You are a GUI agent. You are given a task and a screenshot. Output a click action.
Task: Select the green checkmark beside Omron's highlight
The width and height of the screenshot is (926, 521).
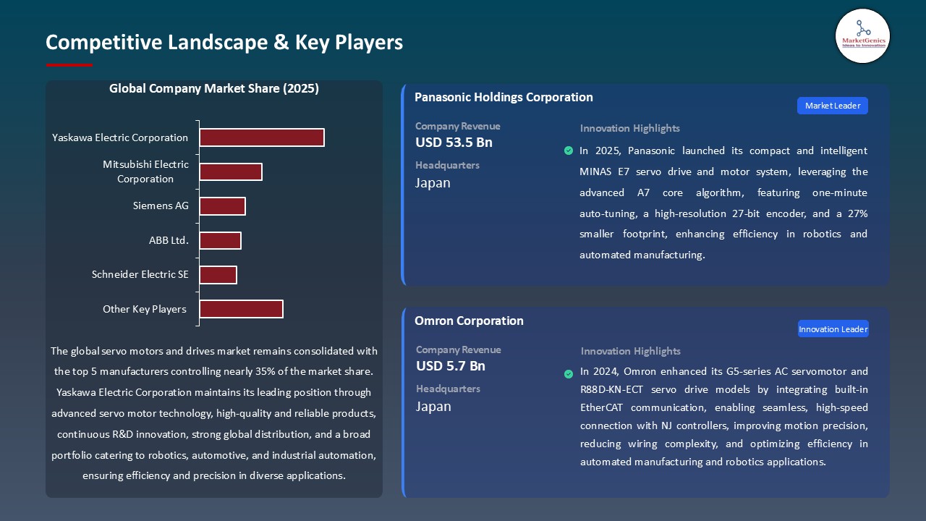pos(569,374)
